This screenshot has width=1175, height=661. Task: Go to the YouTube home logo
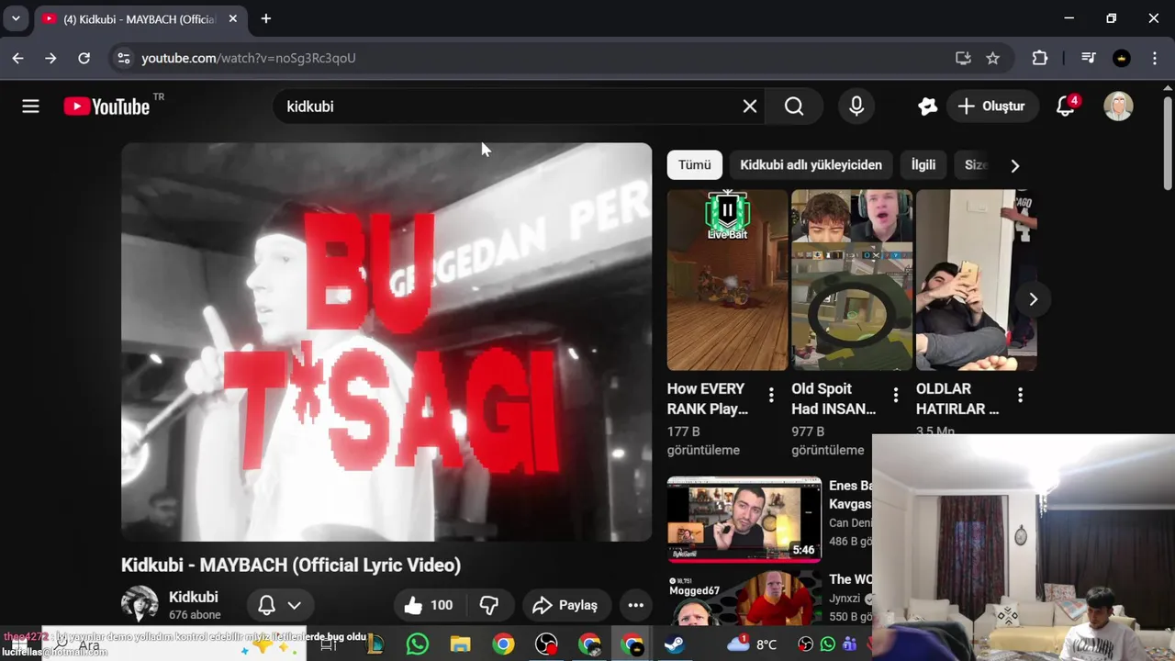point(106,106)
